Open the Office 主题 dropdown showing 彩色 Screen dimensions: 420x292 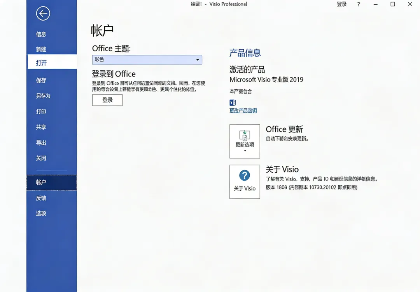147,60
